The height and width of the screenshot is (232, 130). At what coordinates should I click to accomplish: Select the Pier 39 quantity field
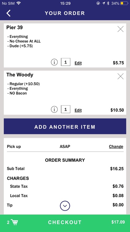click(x=66, y=62)
